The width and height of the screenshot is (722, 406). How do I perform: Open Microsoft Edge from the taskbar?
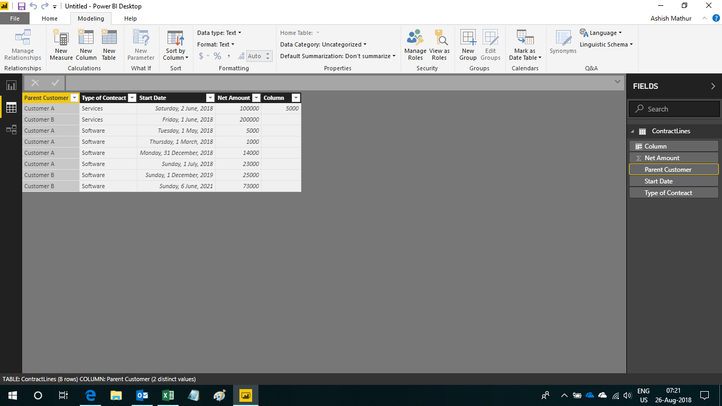(90, 395)
